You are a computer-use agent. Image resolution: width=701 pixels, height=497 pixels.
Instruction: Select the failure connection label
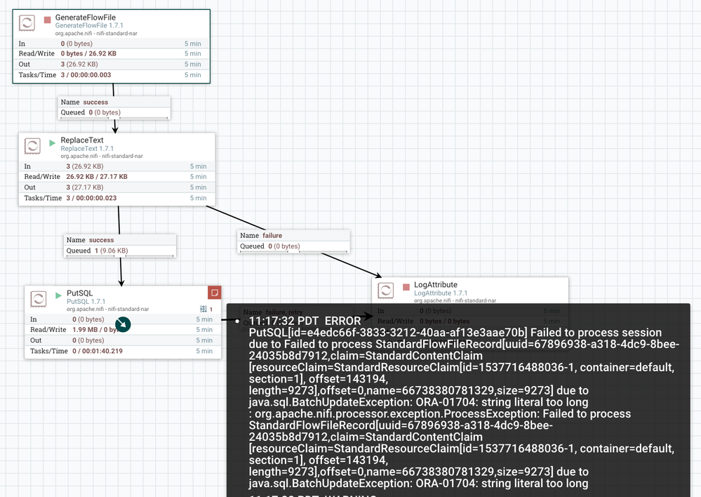pos(293,241)
